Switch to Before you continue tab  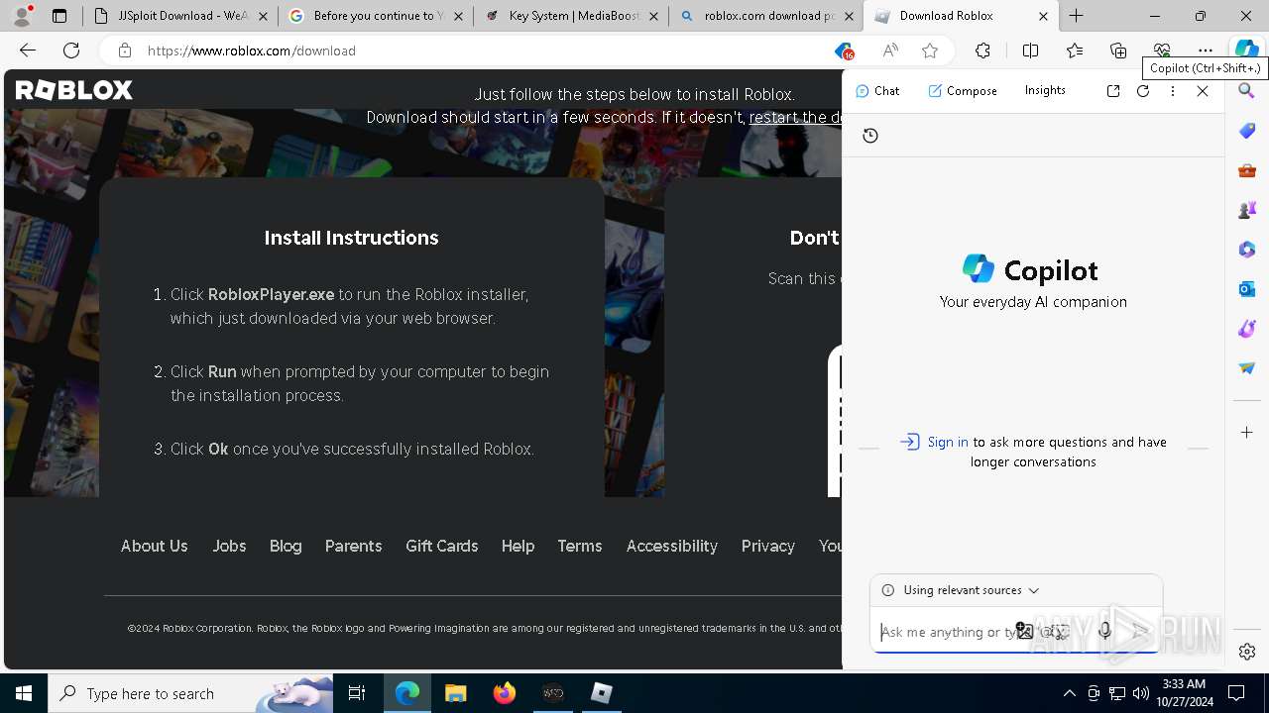(376, 16)
